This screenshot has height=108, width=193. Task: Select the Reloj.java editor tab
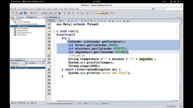pyautogui.click(x=53, y=17)
